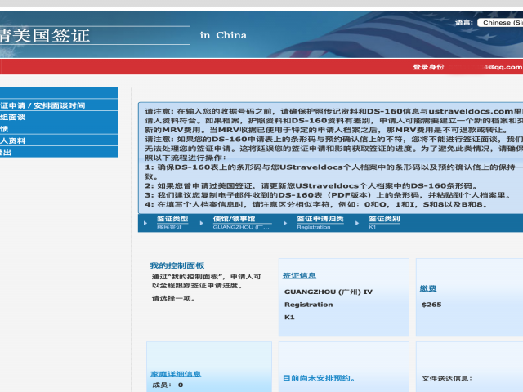Click the 我的控制面板 heading
523x392 pixels.
click(177, 265)
